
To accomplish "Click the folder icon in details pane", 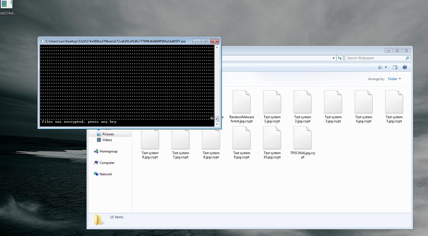I will pyautogui.click(x=99, y=220).
